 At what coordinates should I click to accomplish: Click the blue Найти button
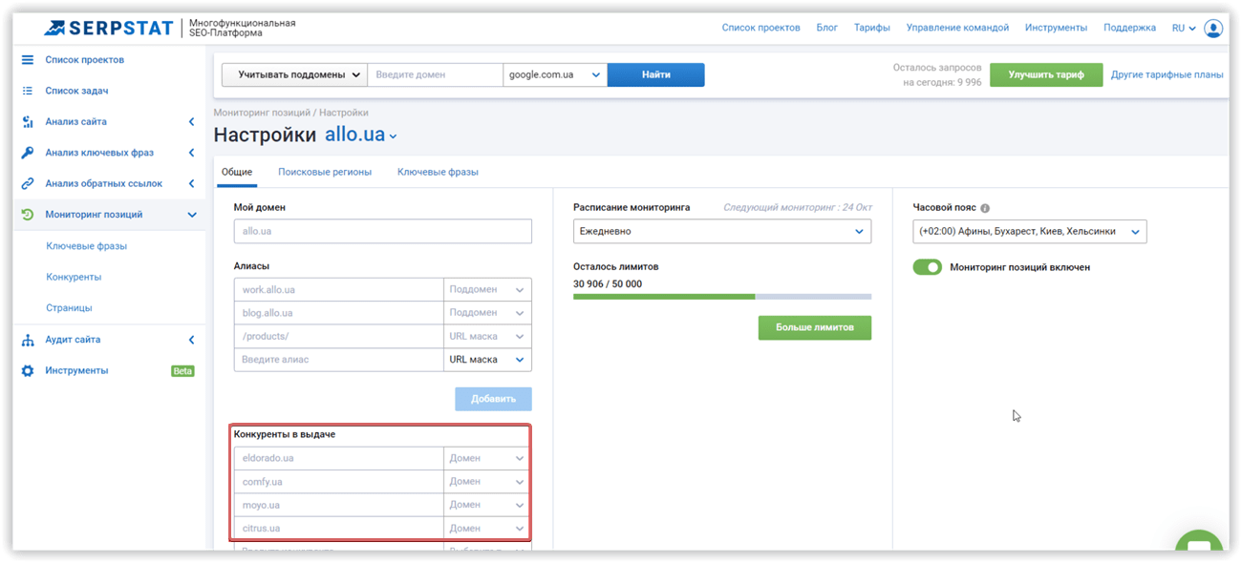656,74
